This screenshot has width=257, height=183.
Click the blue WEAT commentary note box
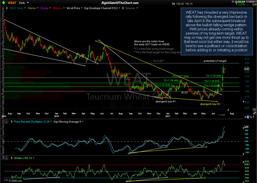coord(216,31)
